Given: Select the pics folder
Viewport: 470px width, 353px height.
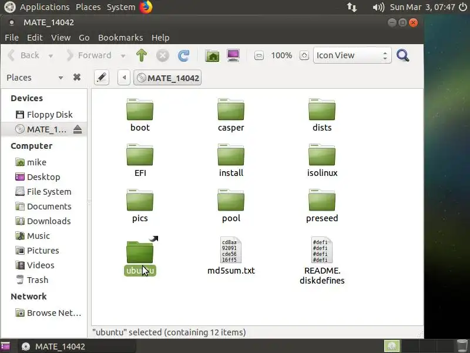Looking at the screenshot, I should tap(140, 205).
